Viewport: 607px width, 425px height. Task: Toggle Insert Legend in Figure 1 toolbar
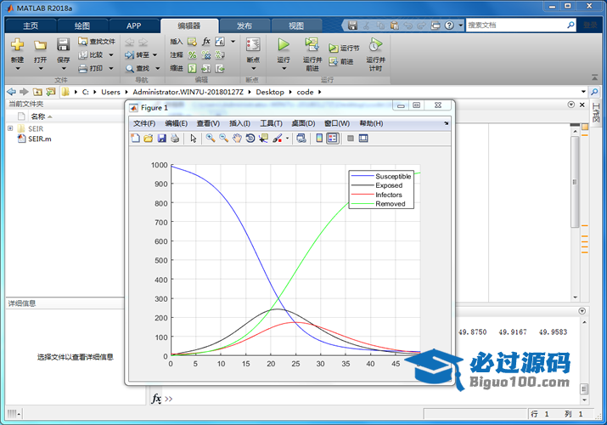tap(333, 139)
